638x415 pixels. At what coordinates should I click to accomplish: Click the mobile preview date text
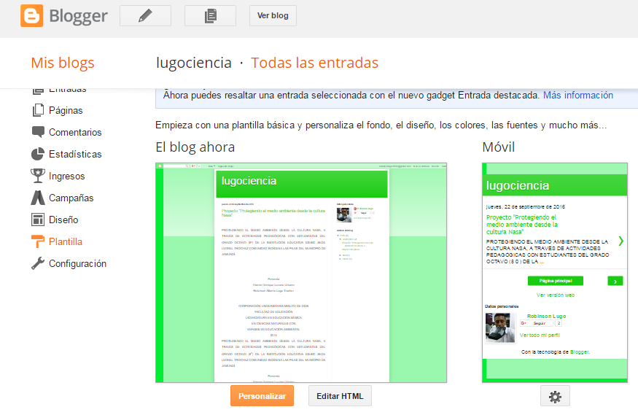pyautogui.click(x=525, y=206)
